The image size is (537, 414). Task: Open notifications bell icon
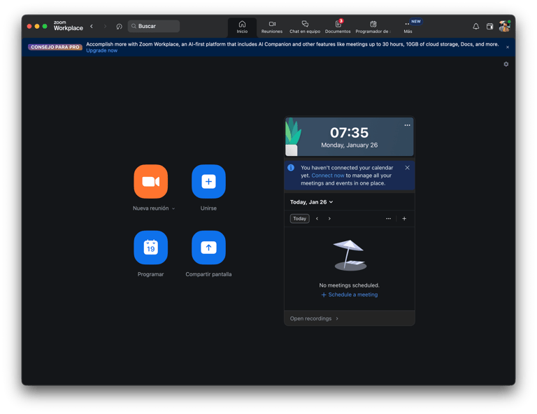click(475, 27)
